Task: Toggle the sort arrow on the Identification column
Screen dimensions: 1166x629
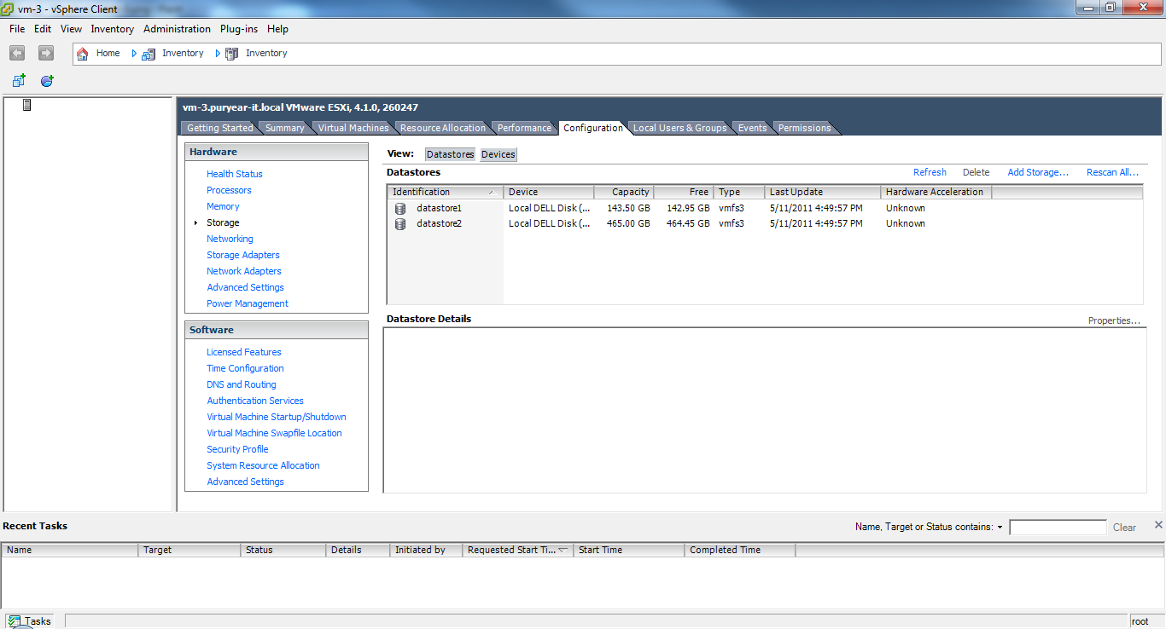Action: [x=491, y=193]
